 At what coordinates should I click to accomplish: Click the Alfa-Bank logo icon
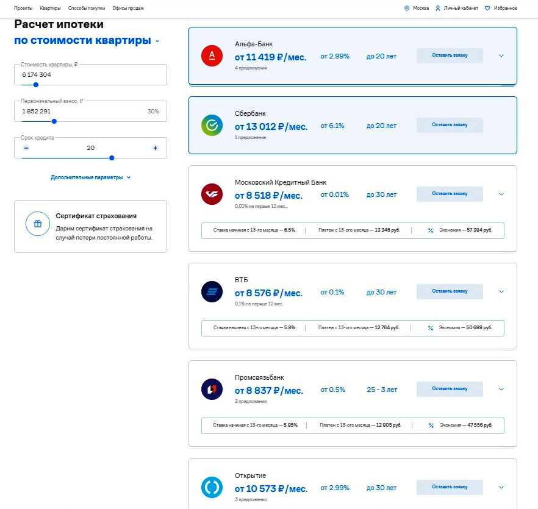pyautogui.click(x=212, y=55)
